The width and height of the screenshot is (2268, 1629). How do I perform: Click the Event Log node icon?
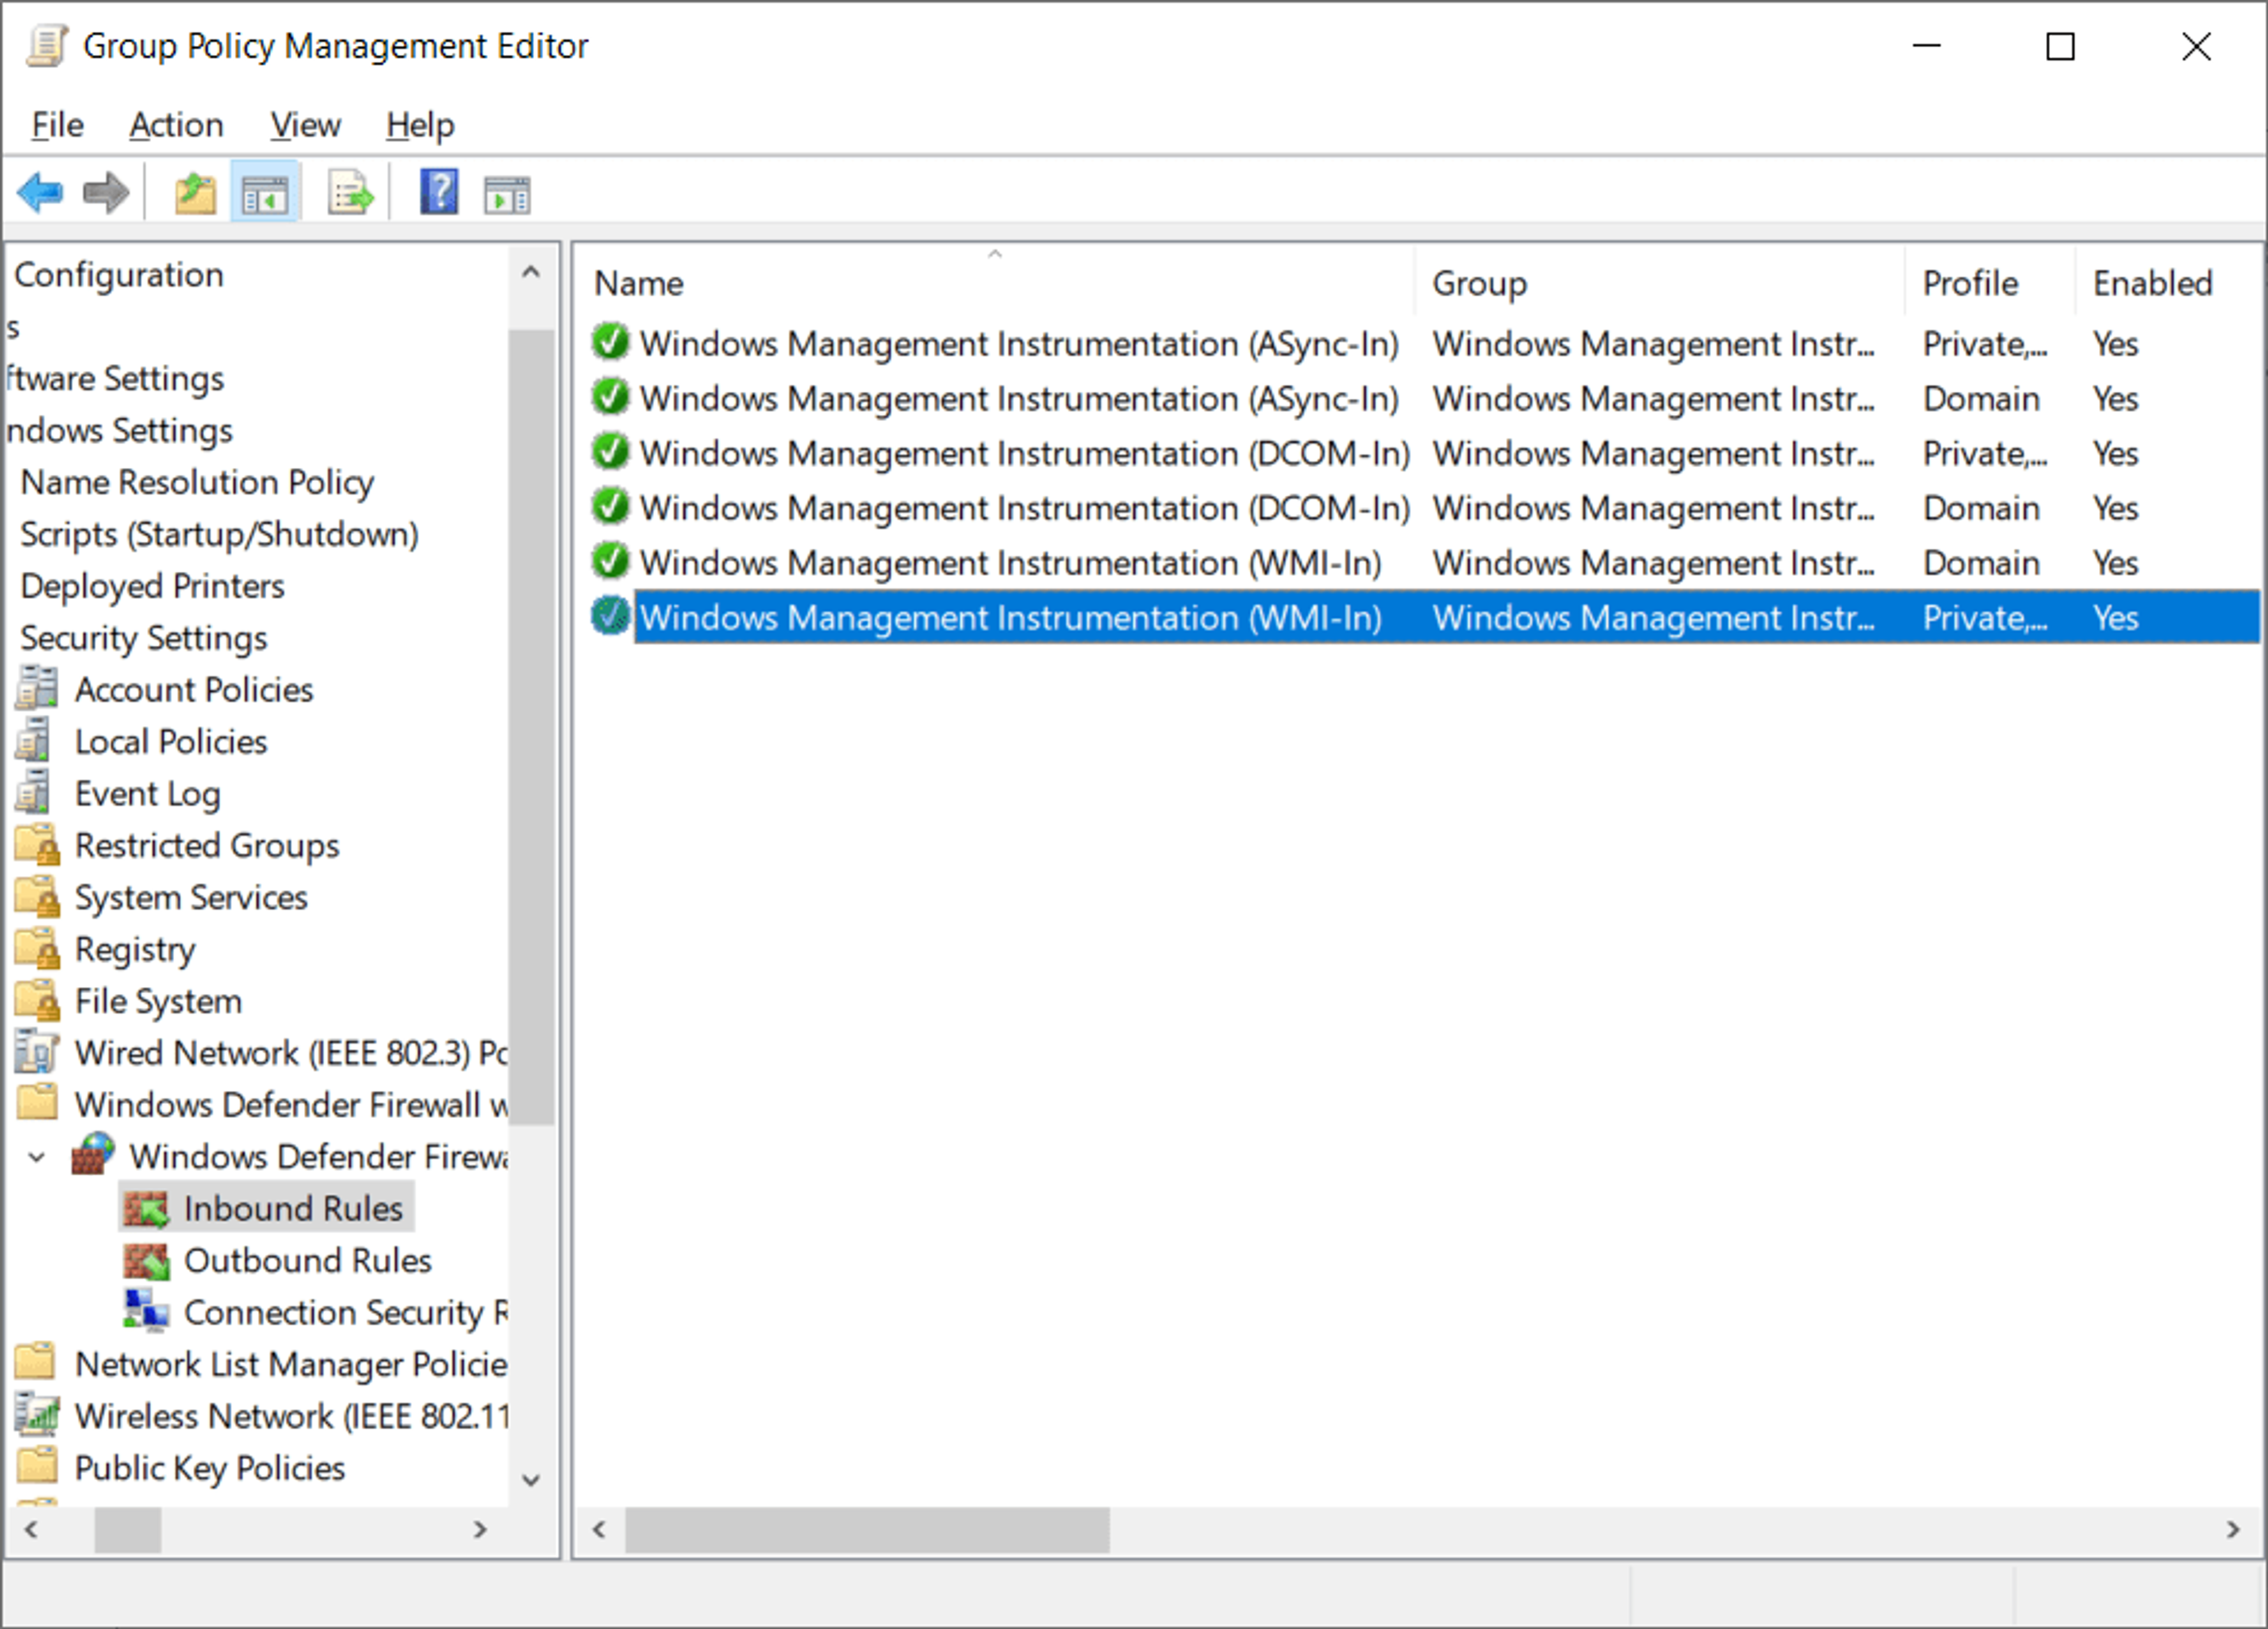click(x=34, y=793)
